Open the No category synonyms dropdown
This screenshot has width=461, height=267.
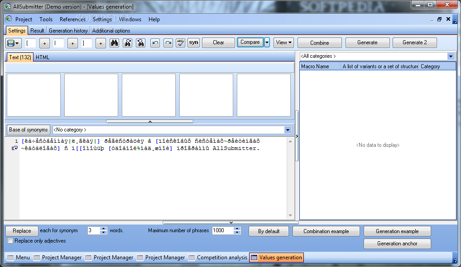[288, 130]
